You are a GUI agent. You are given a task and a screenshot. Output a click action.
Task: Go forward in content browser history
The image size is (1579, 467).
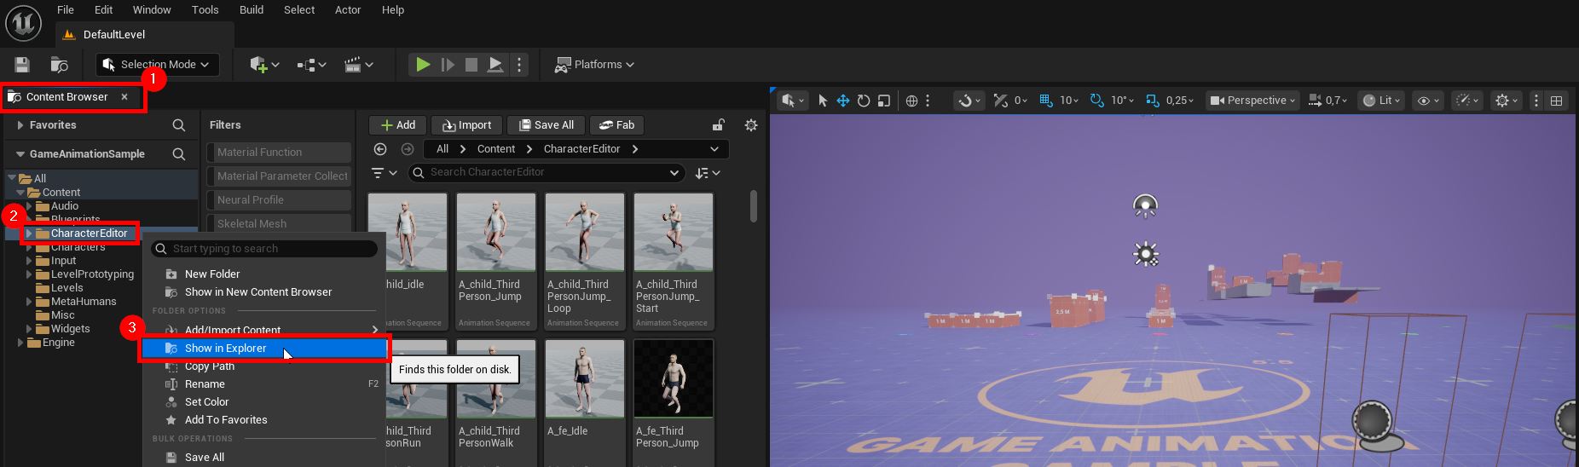pos(408,149)
